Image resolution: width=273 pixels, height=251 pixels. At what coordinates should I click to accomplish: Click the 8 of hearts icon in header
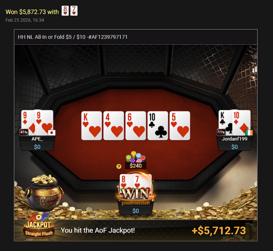pyautogui.click(x=65, y=11)
